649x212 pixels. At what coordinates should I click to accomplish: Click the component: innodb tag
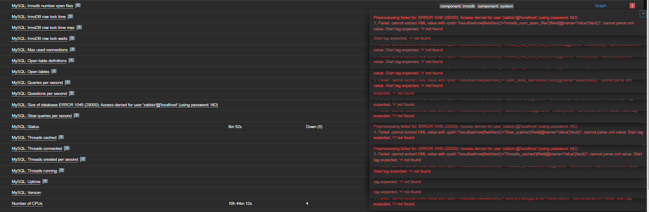pos(457,6)
